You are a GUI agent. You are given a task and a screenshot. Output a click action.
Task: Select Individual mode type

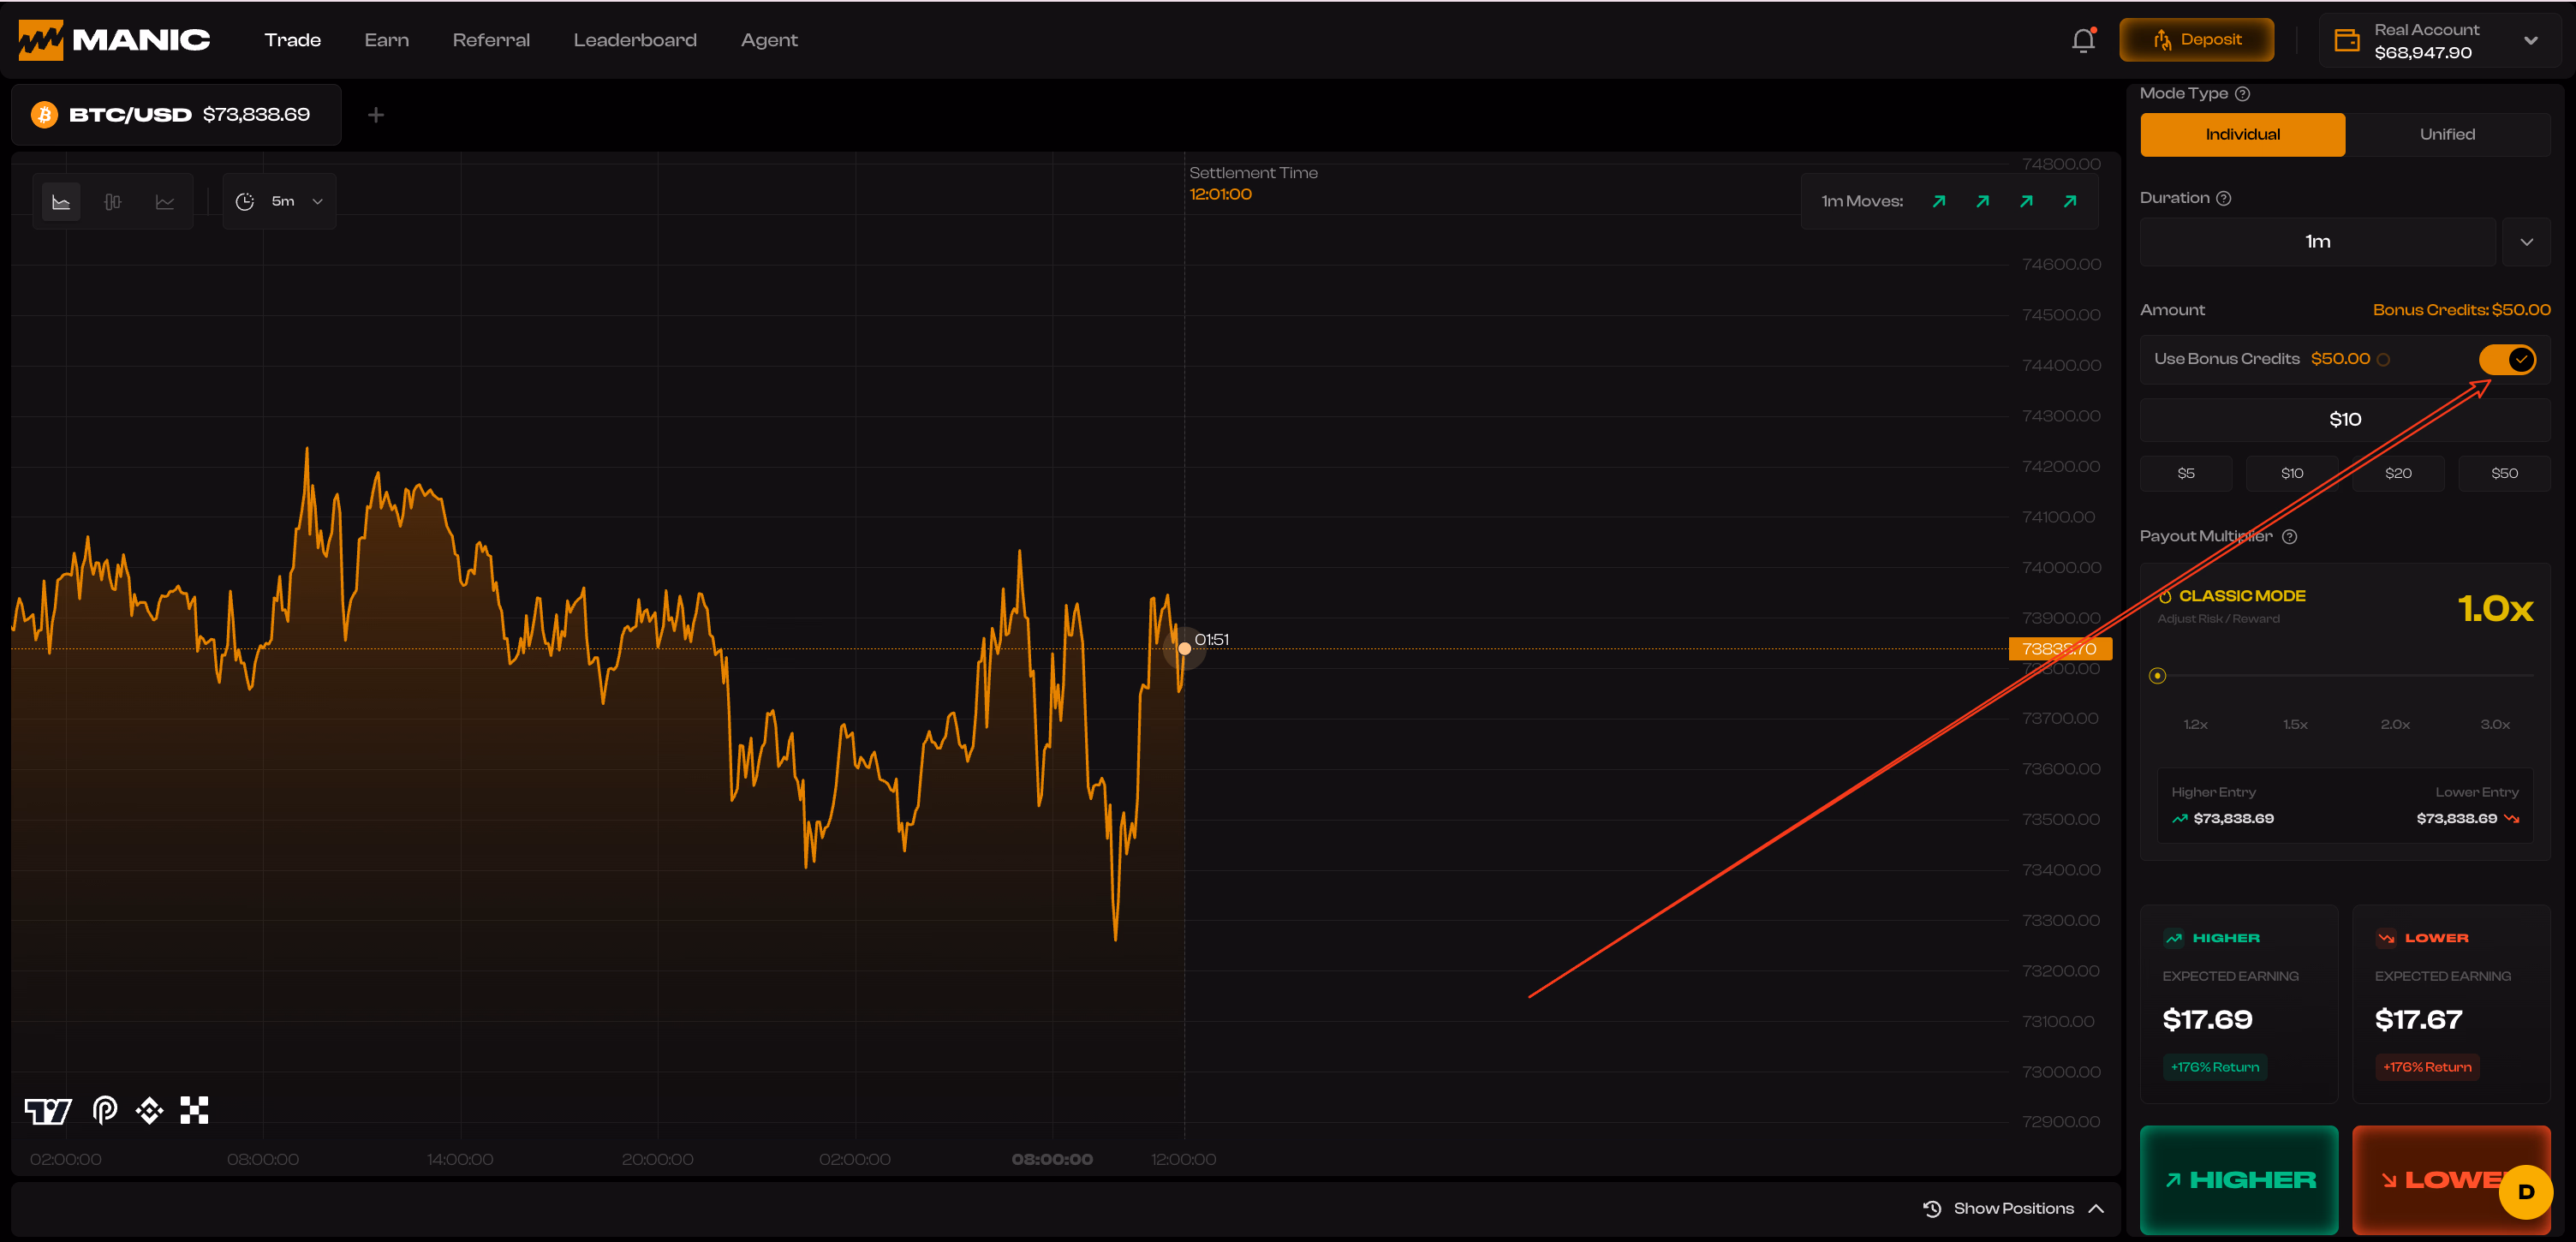2243,135
